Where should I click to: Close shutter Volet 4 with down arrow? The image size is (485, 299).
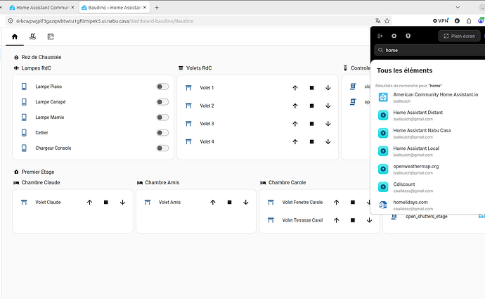tap(328, 142)
